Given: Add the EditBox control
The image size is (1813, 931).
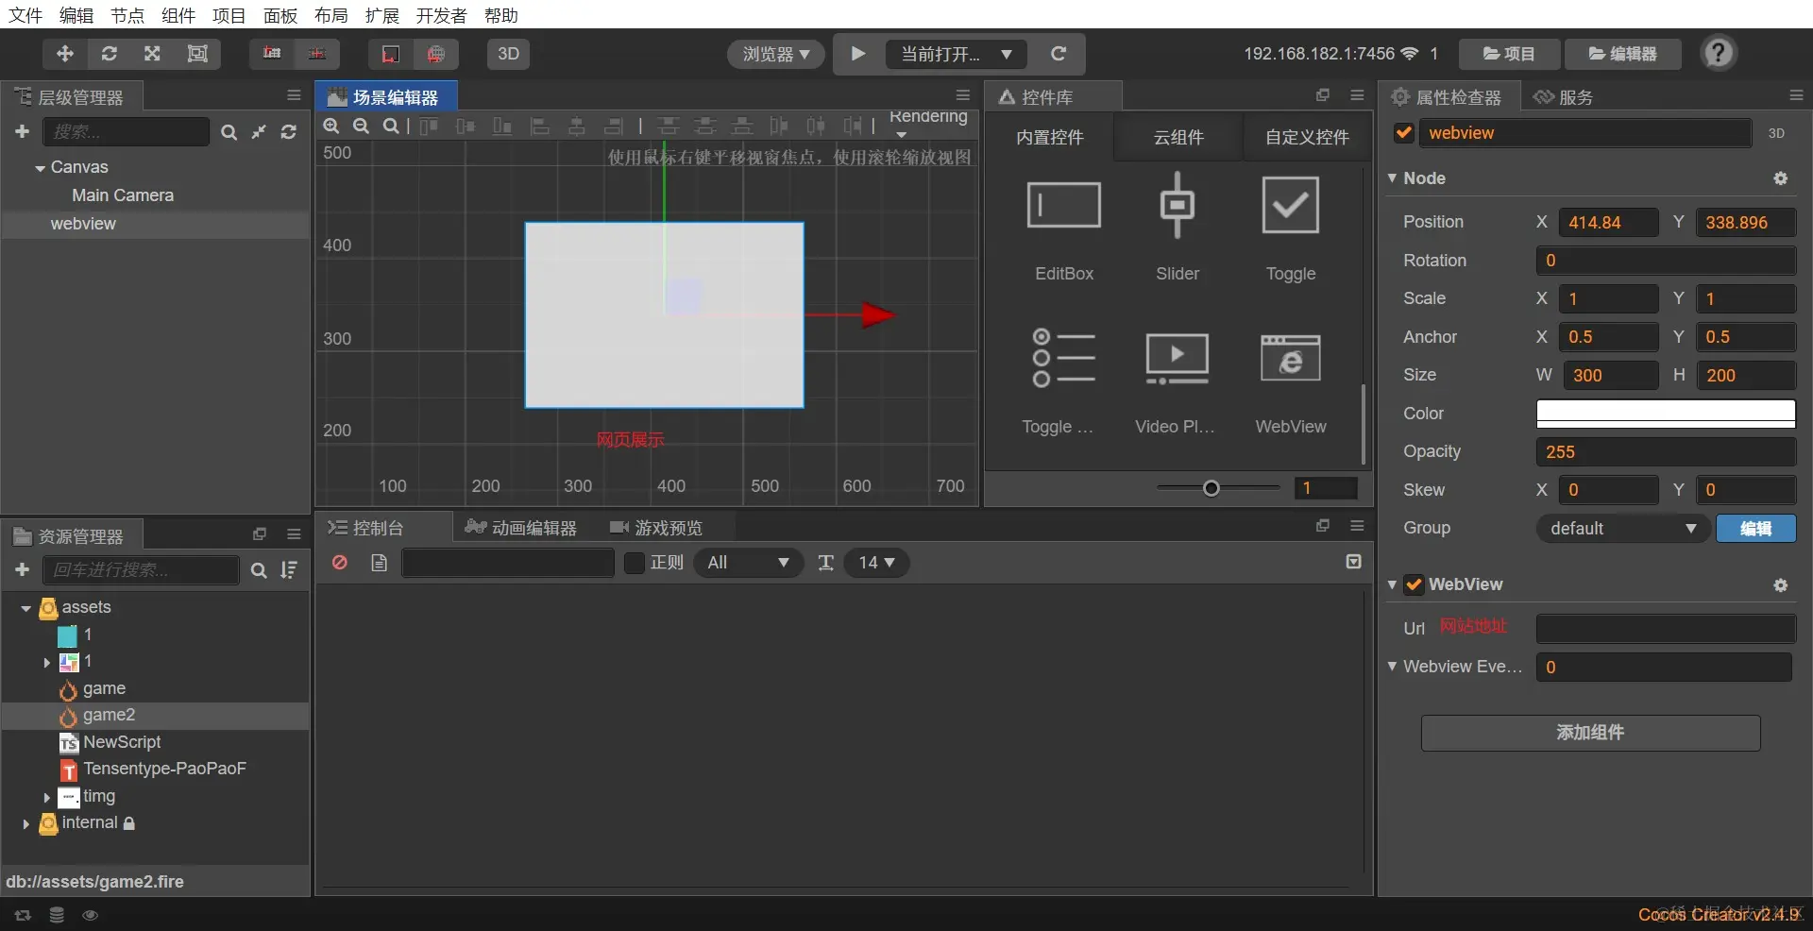Looking at the screenshot, I should click(1064, 227).
